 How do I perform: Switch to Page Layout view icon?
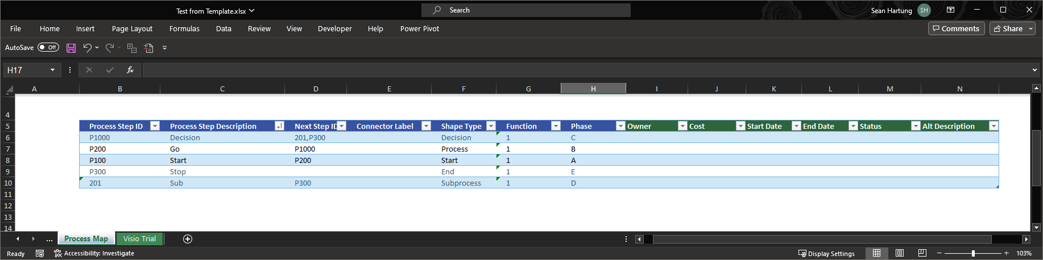coord(900,253)
